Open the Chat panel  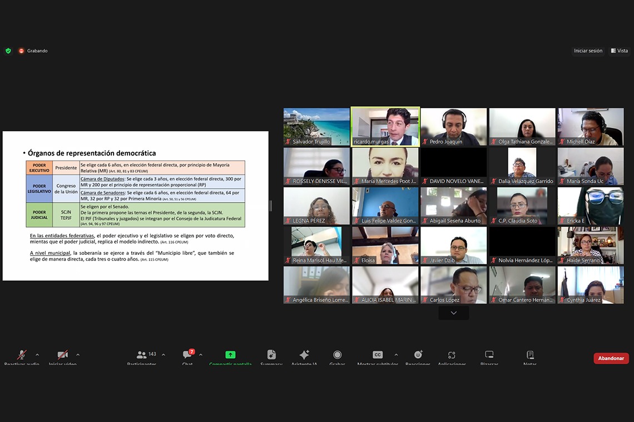[187, 355]
